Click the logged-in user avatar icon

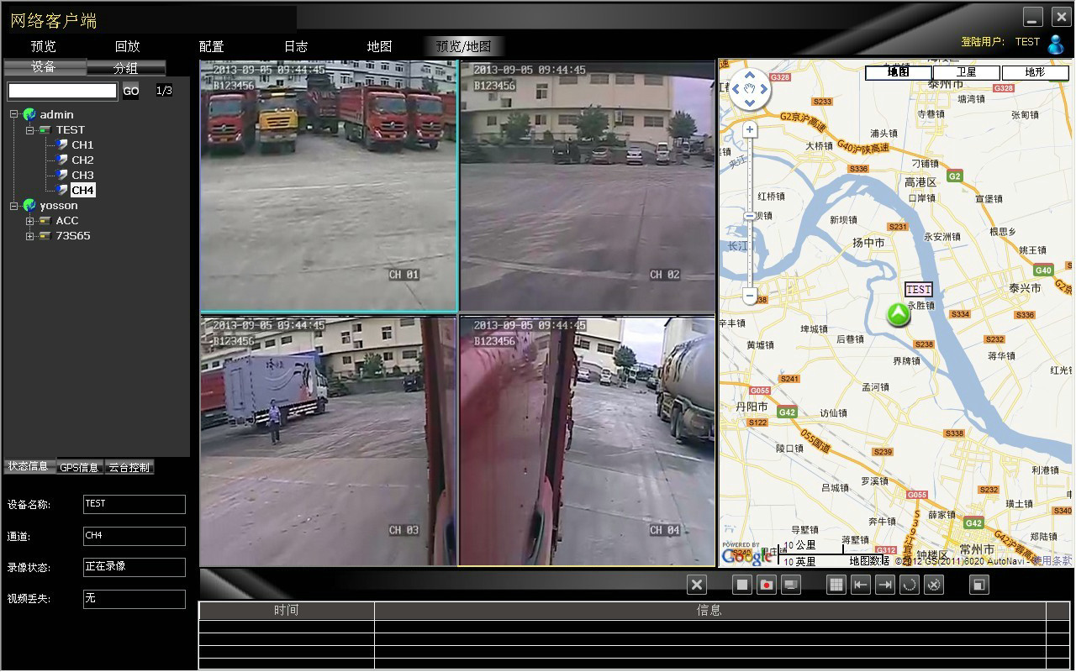tap(1055, 44)
